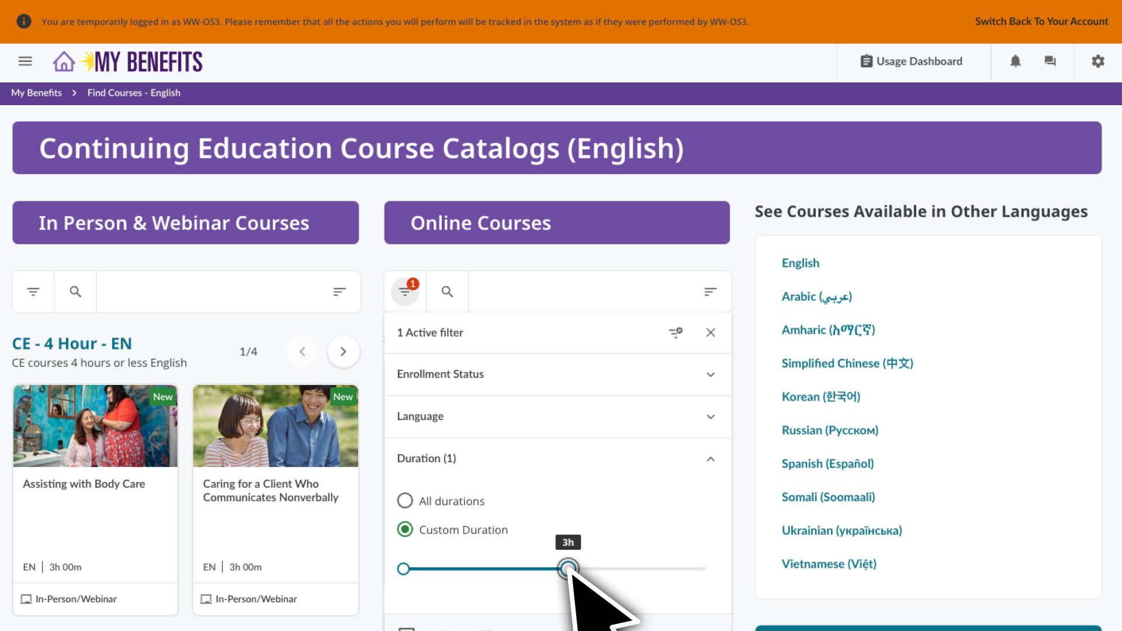Screen dimensions: 1122x631
Task: Click the next page arrow for CE courses
Action: click(344, 351)
